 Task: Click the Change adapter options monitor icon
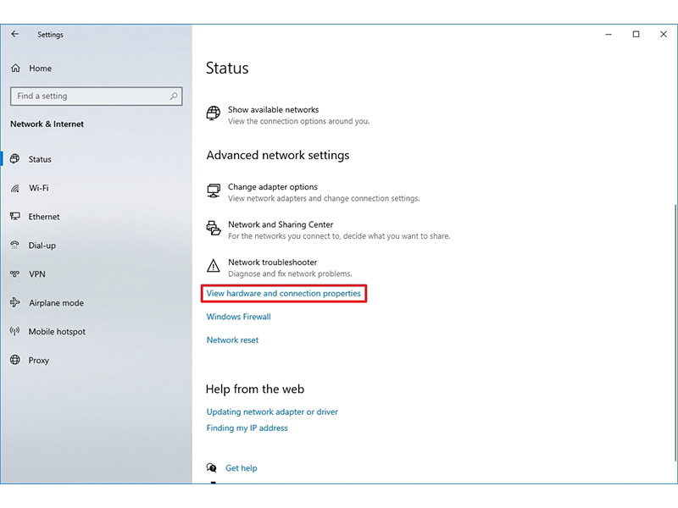click(x=214, y=190)
